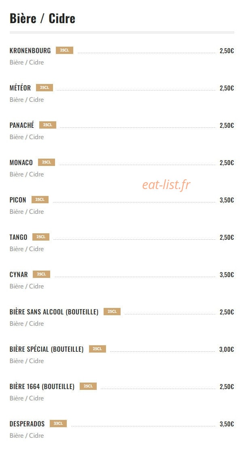The width and height of the screenshot is (244, 456).
Task: Click the category label under MONACO
Action: (27, 174)
